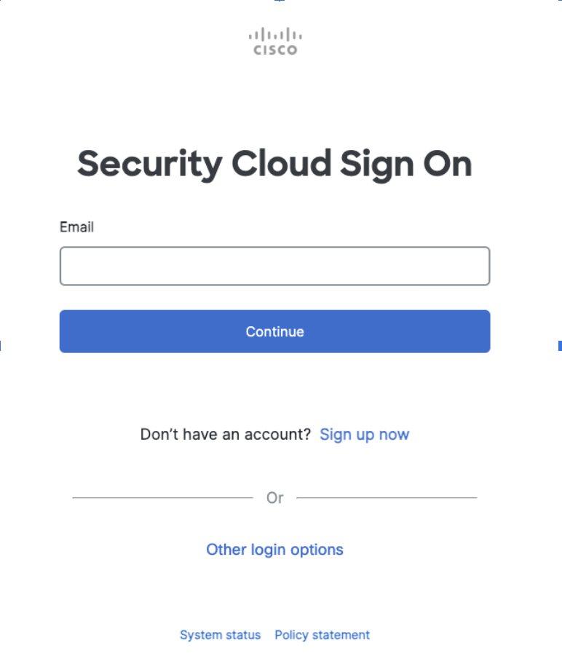This screenshot has width=562, height=664.
Task: Click the blue Continue bar
Action: (x=274, y=331)
